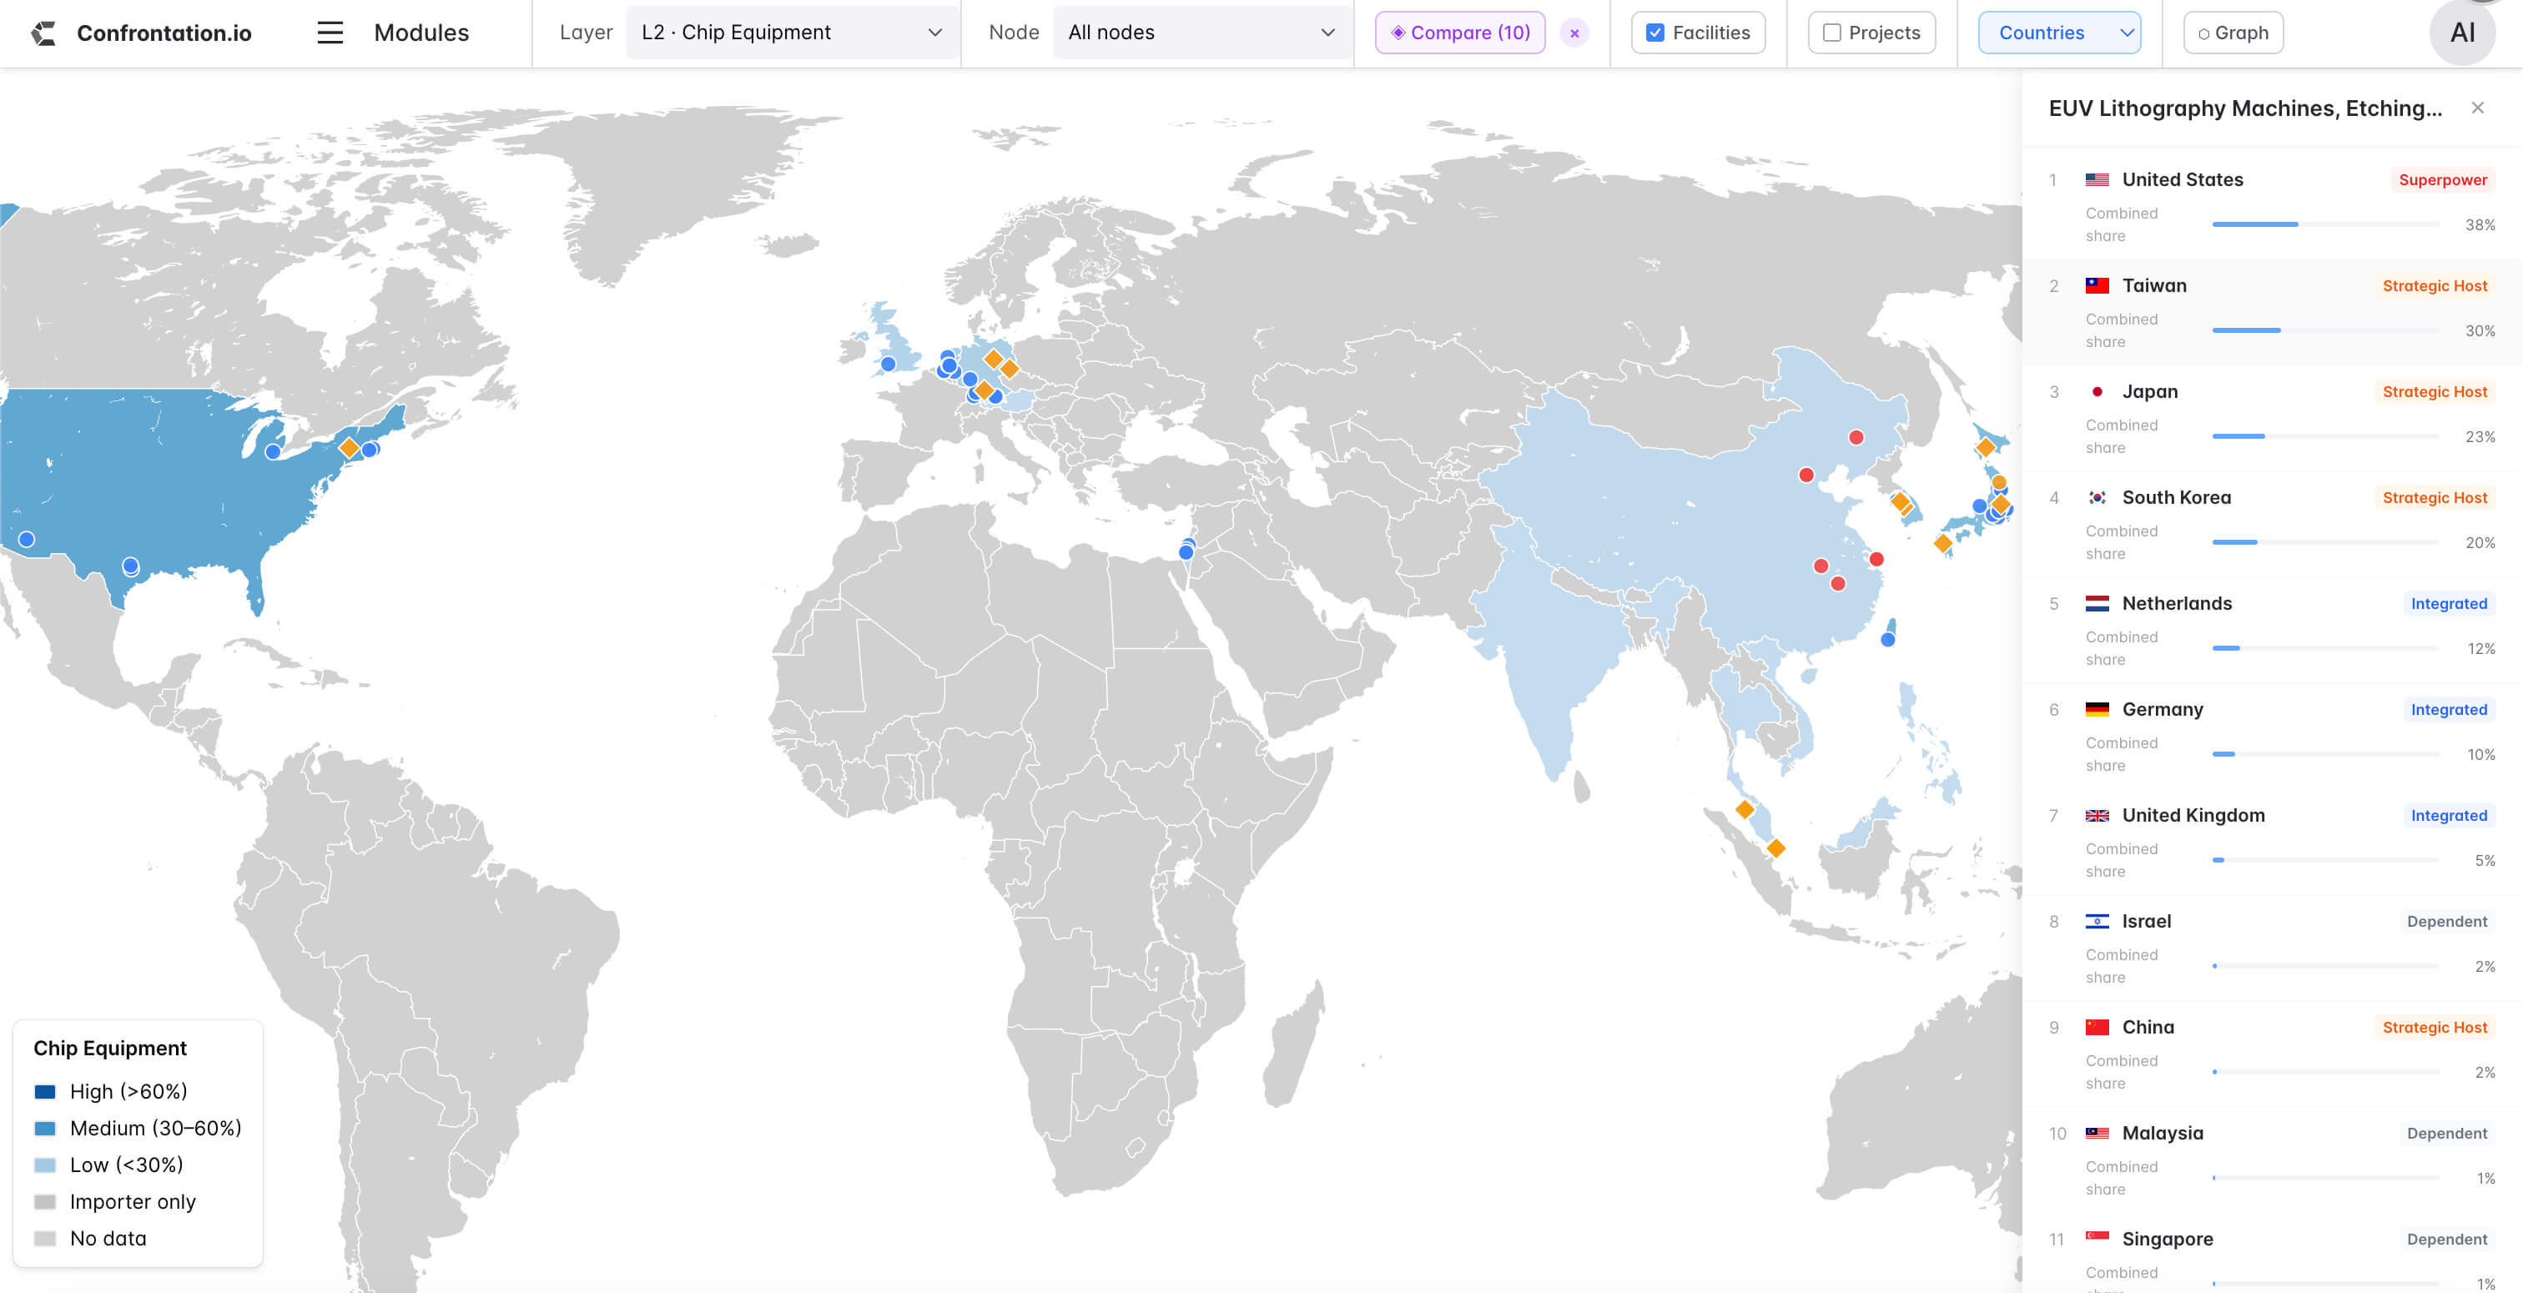The height and width of the screenshot is (1293, 2523).
Task: Click the Singapore flag icon
Action: [x=2097, y=1237]
